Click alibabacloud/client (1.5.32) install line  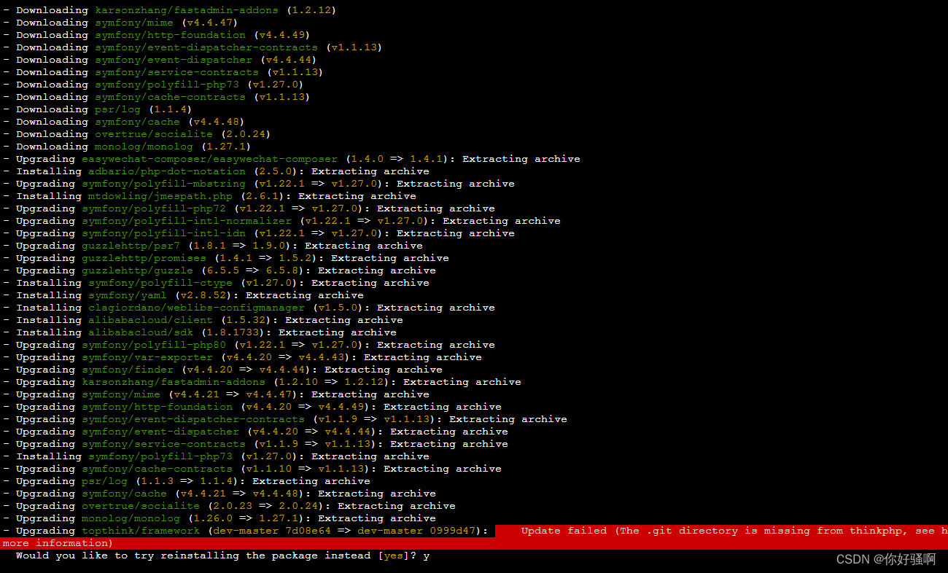tap(203, 320)
